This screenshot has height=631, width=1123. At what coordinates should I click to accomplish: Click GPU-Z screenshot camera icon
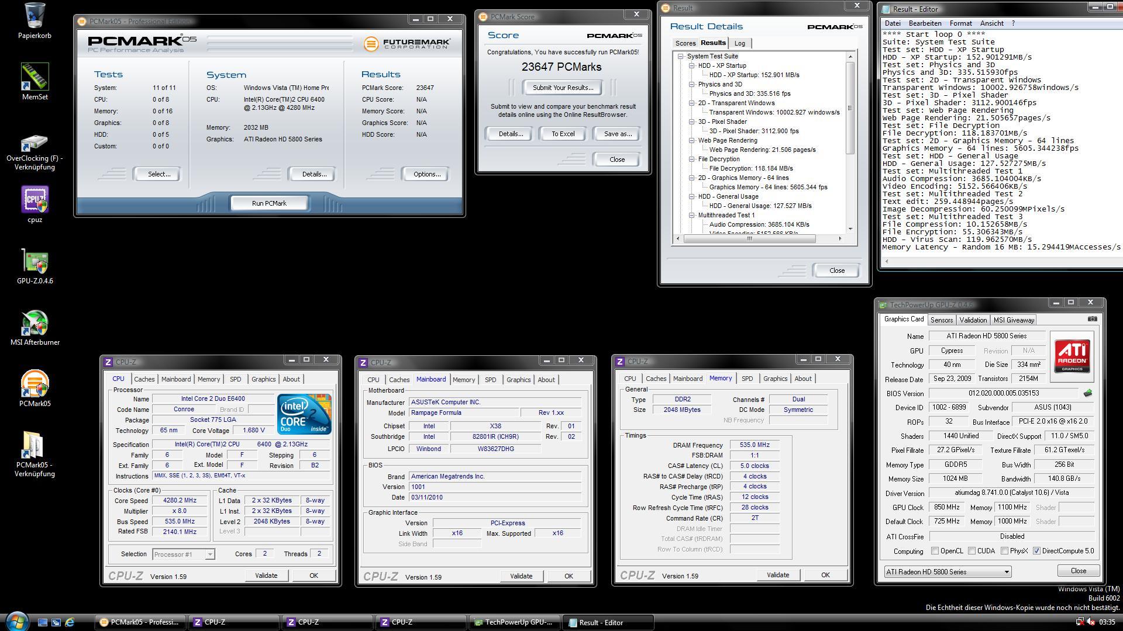point(1092,319)
